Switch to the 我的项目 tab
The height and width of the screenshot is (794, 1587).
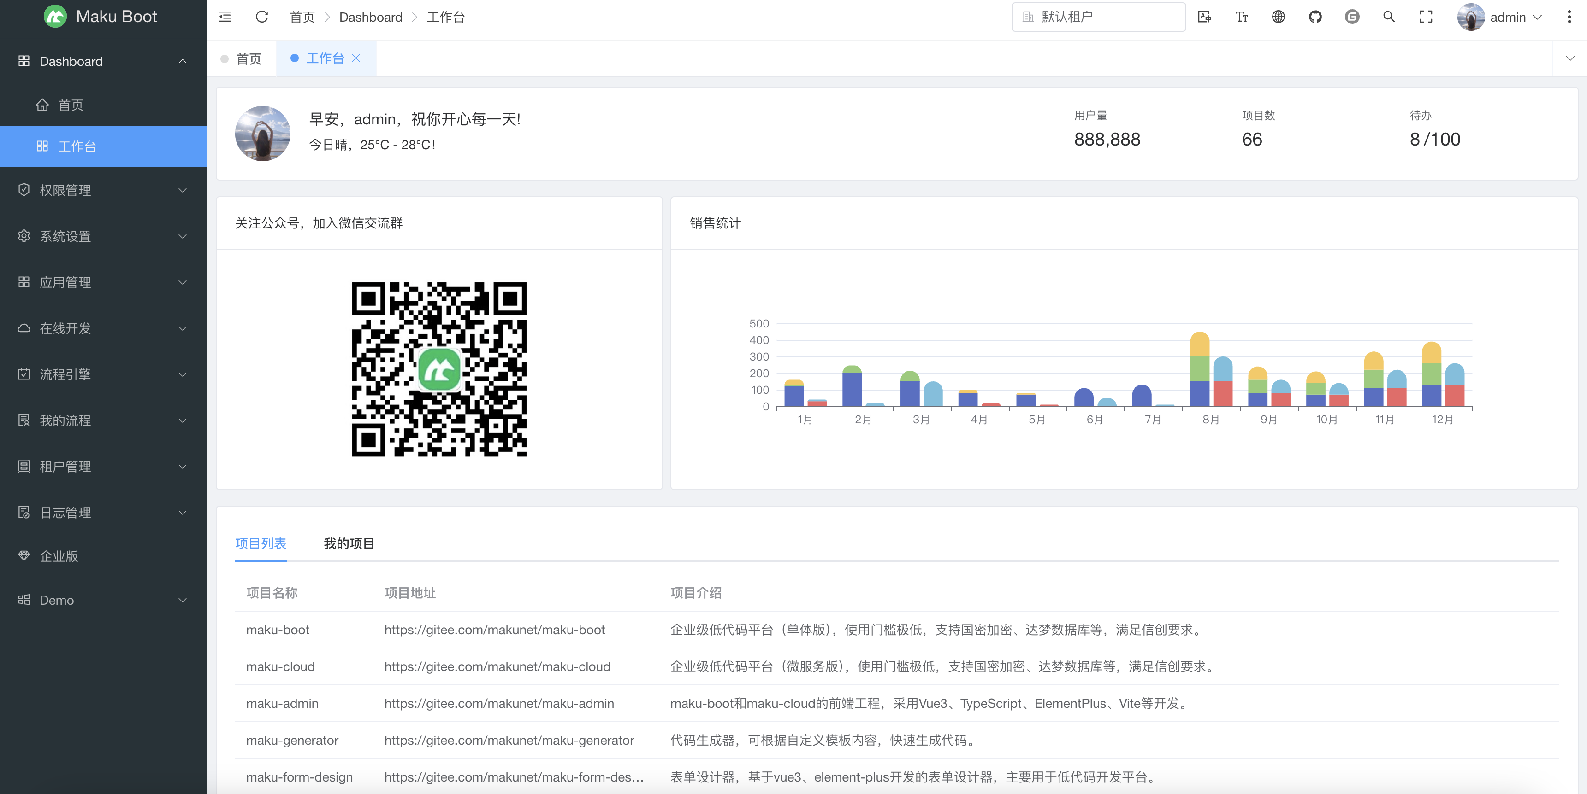click(349, 543)
